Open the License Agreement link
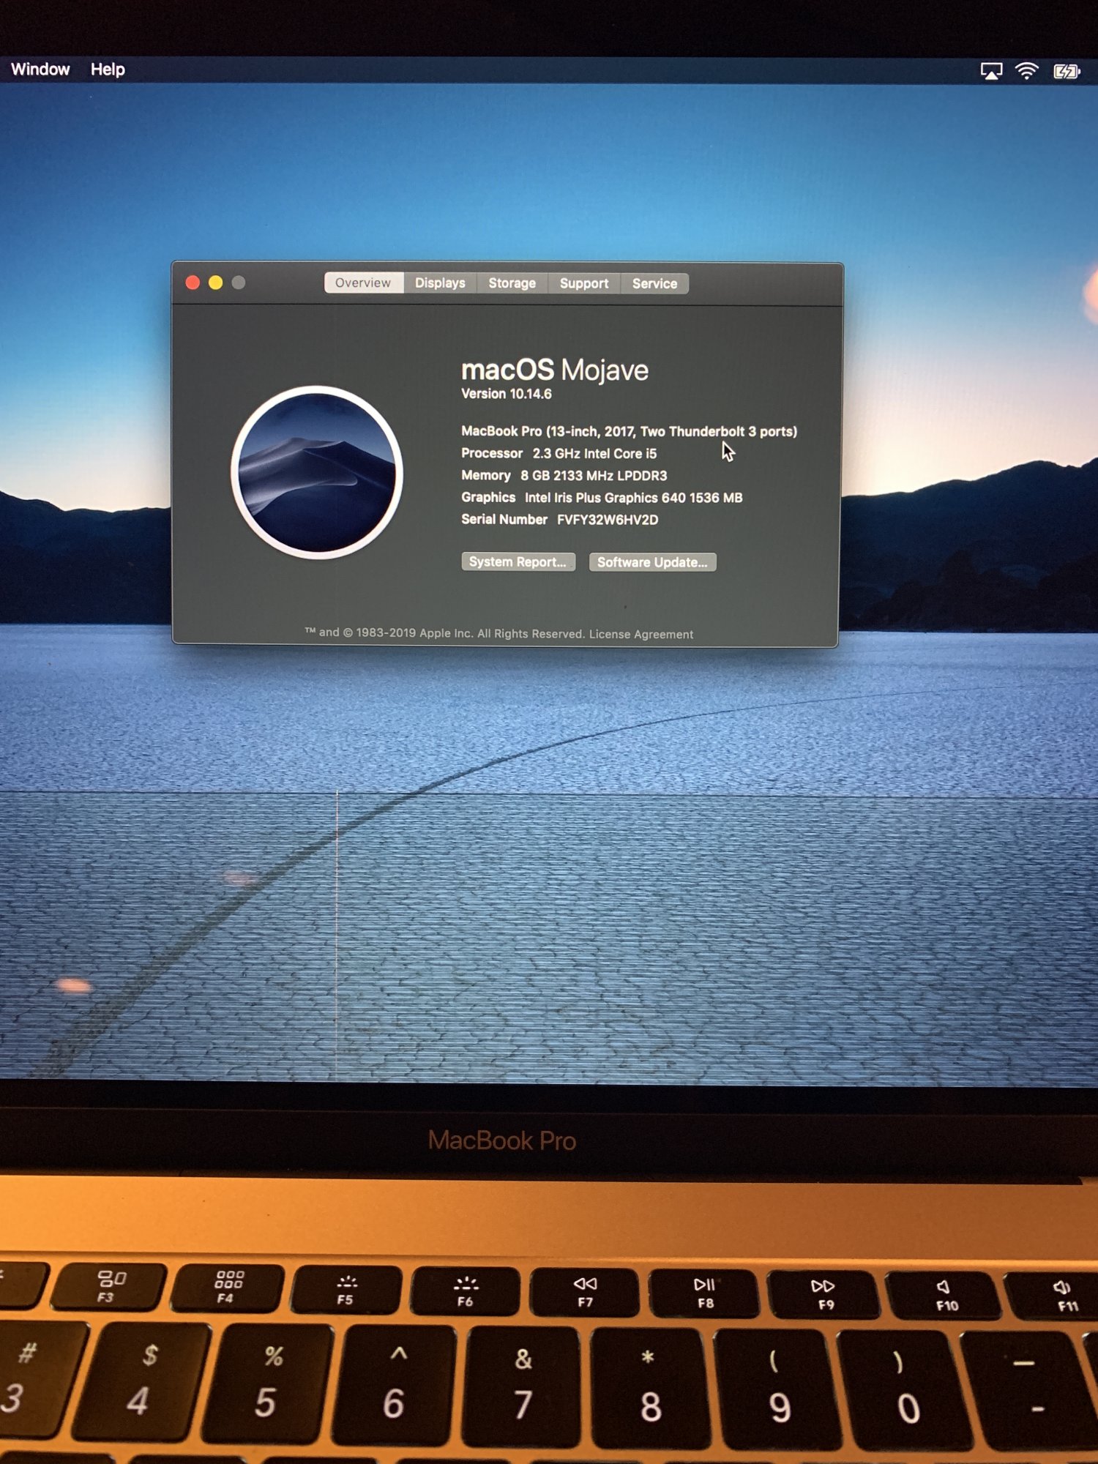 click(641, 634)
